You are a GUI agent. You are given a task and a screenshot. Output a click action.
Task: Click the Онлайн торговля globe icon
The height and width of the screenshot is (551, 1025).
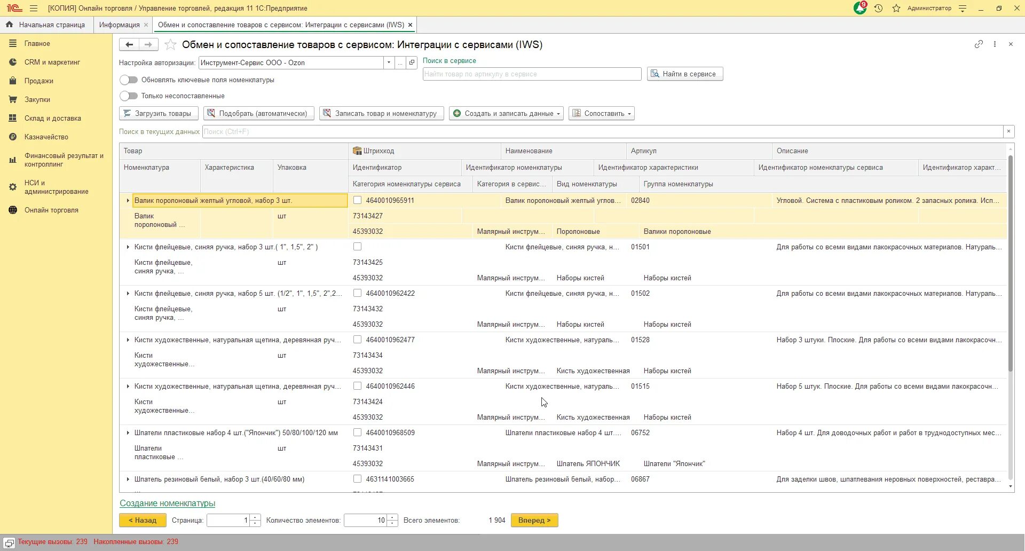coord(13,210)
